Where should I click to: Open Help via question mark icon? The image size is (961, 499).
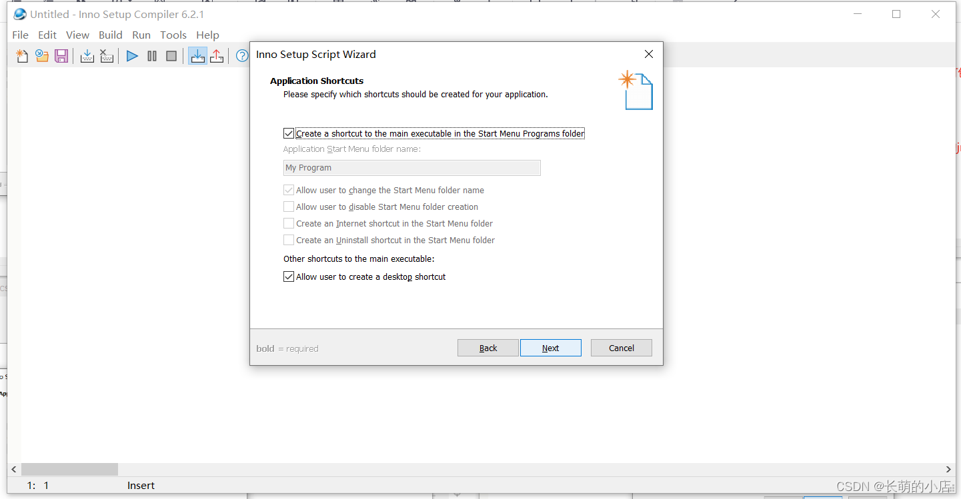(242, 56)
